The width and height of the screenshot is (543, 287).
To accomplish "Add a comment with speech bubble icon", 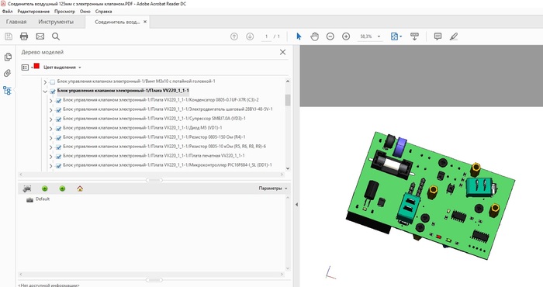I will click(438, 36).
